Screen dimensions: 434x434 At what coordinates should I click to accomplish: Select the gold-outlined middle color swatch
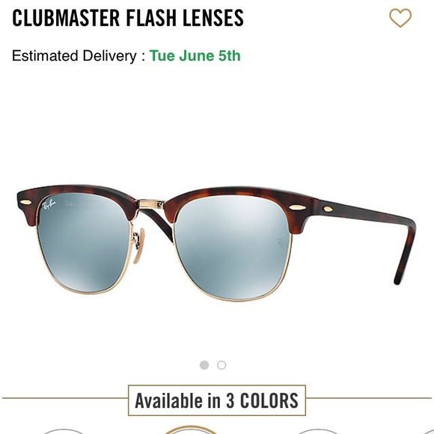coord(190,430)
